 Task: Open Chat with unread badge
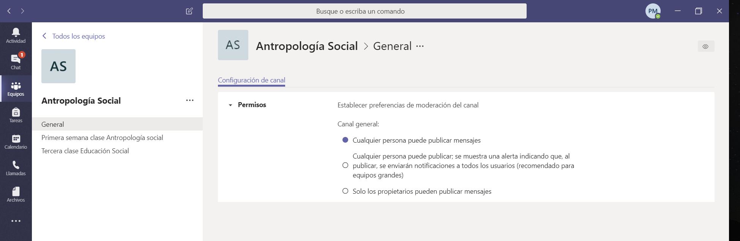(x=16, y=62)
